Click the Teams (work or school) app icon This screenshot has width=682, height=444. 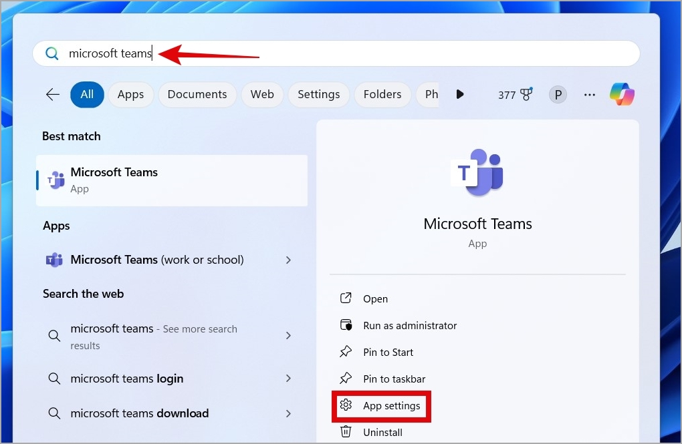coord(54,260)
